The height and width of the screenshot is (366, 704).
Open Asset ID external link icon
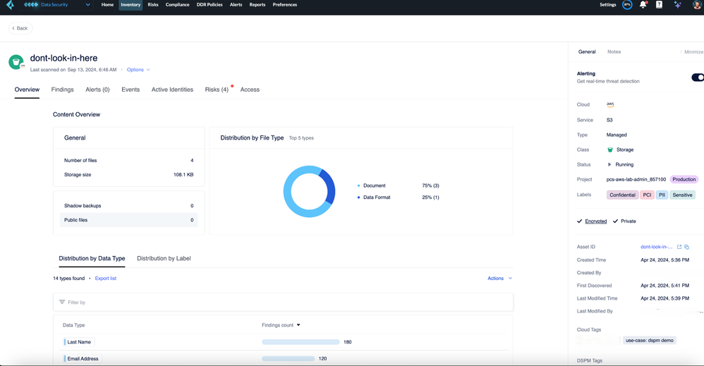pyautogui.click(x=679, y=247)
